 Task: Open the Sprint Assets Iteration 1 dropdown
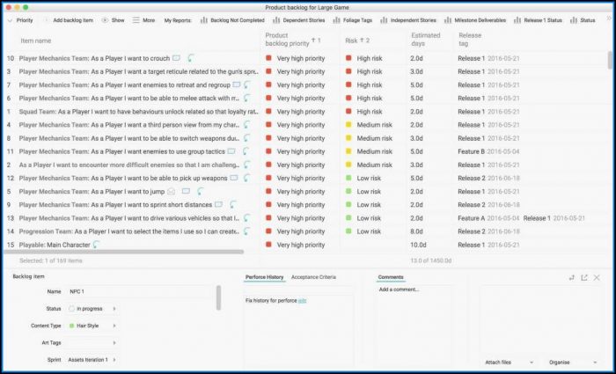(x=92, y=360)
